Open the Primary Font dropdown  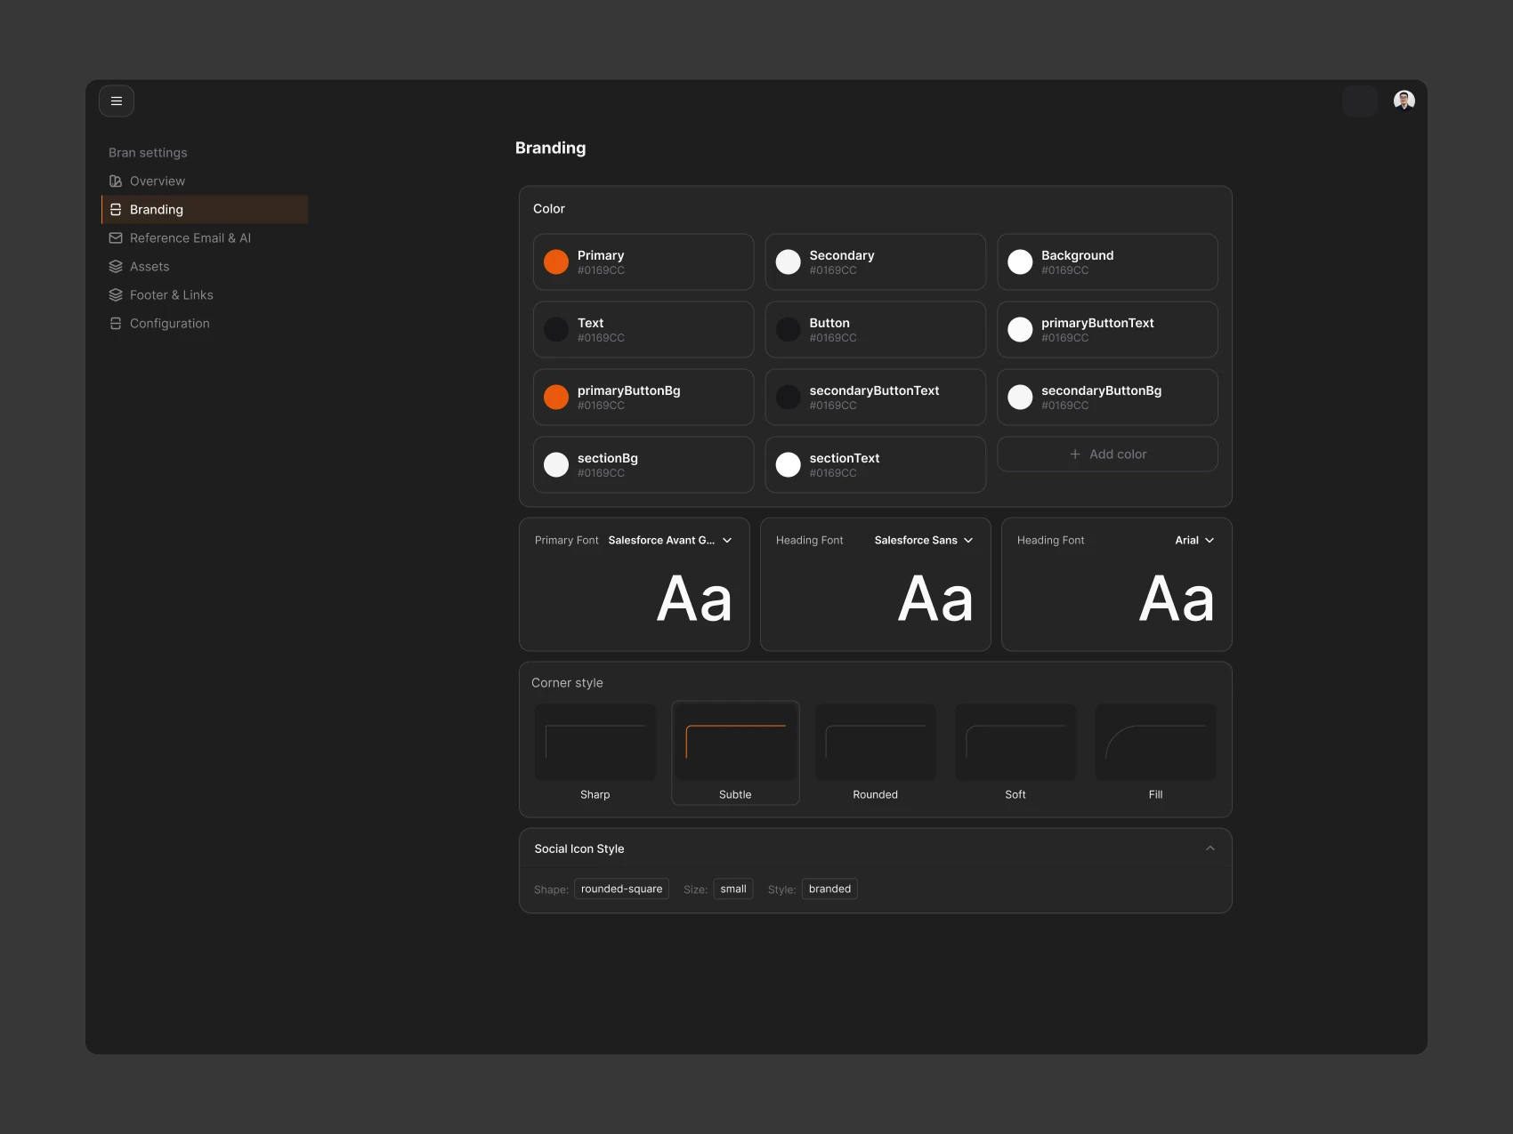click(670, 541)
